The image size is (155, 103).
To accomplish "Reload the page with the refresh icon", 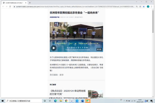I will pos(10,7).
